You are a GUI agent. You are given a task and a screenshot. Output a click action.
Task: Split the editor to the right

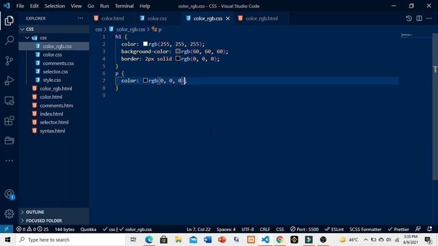tap(419, 18)
